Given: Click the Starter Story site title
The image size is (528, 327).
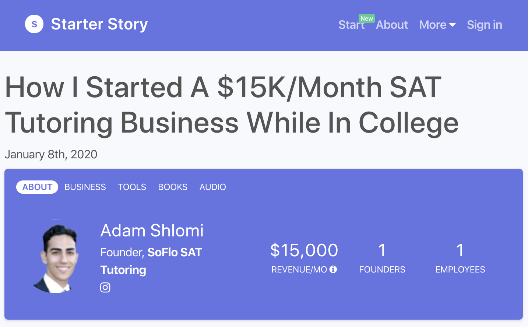Looking at the screenshot, I should coord(99,24).
